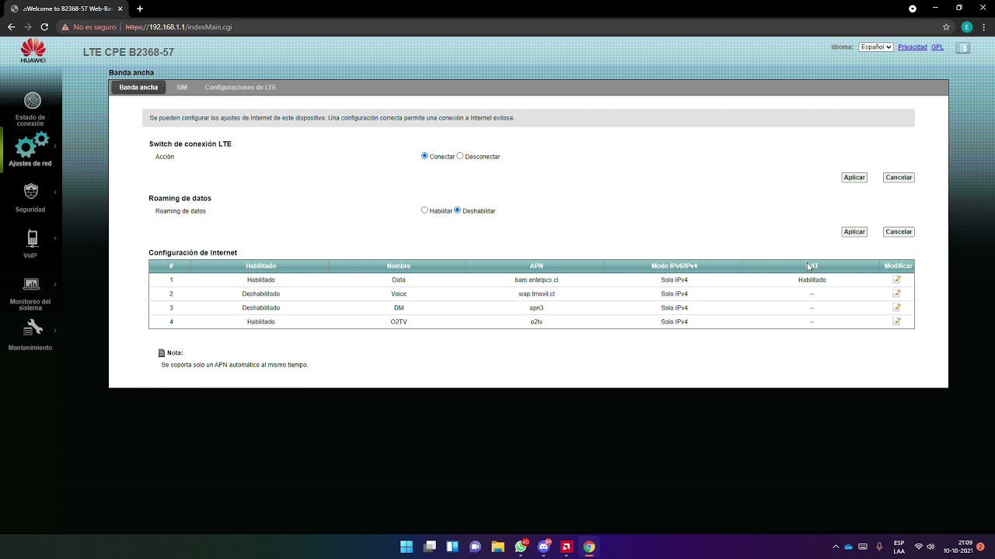Image resolution: width=995 pixels, height=559 pixels.
Task: Expand Seguridad submenu arrow
Action: [55, 191]
